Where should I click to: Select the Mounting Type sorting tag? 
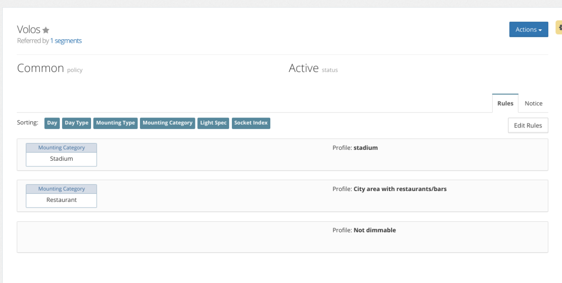point(115,123)
